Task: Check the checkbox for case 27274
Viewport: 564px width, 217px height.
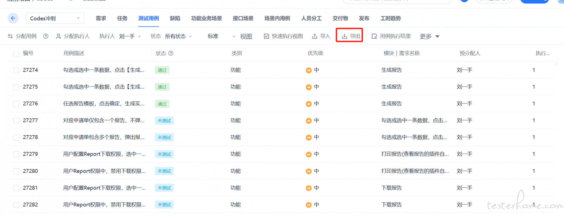Action: (x=16, y=70)
